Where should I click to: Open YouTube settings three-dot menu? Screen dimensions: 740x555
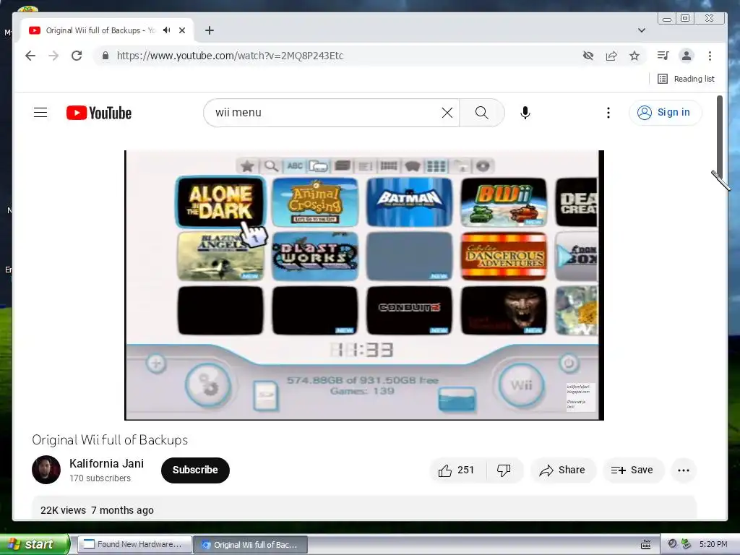pyautogui.click(x=608, y=112)
